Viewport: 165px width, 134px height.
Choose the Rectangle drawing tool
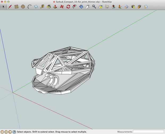(16, 7)
